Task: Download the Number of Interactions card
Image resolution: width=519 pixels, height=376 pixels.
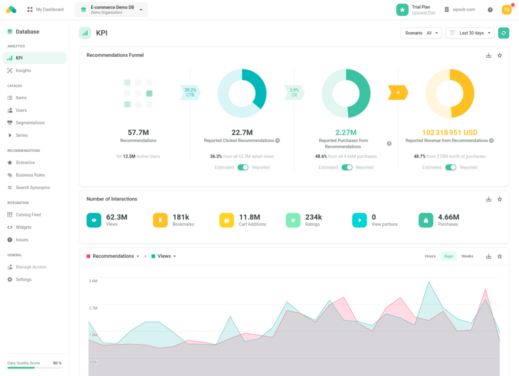Action: point(489,199)
